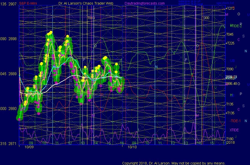250x165 pixels.
Task: Click the '-T045' level label
Action: (x=230, y=34)
